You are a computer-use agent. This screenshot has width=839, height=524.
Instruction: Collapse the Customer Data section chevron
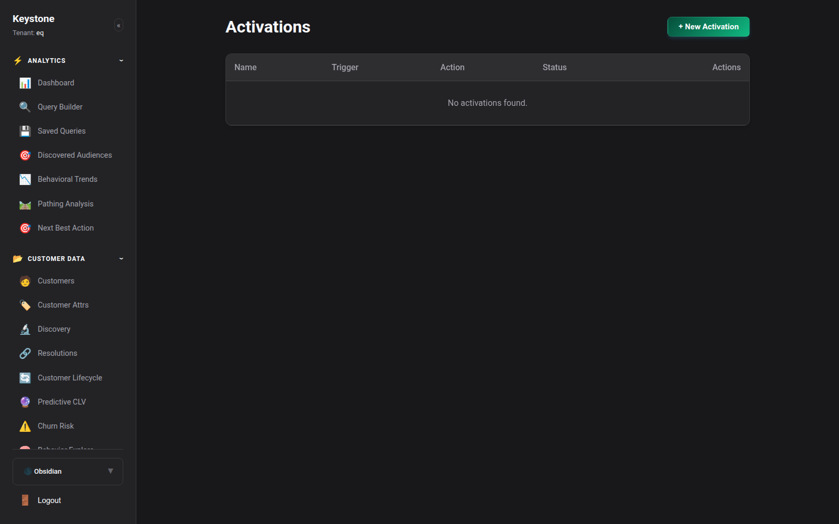point(121,259)
